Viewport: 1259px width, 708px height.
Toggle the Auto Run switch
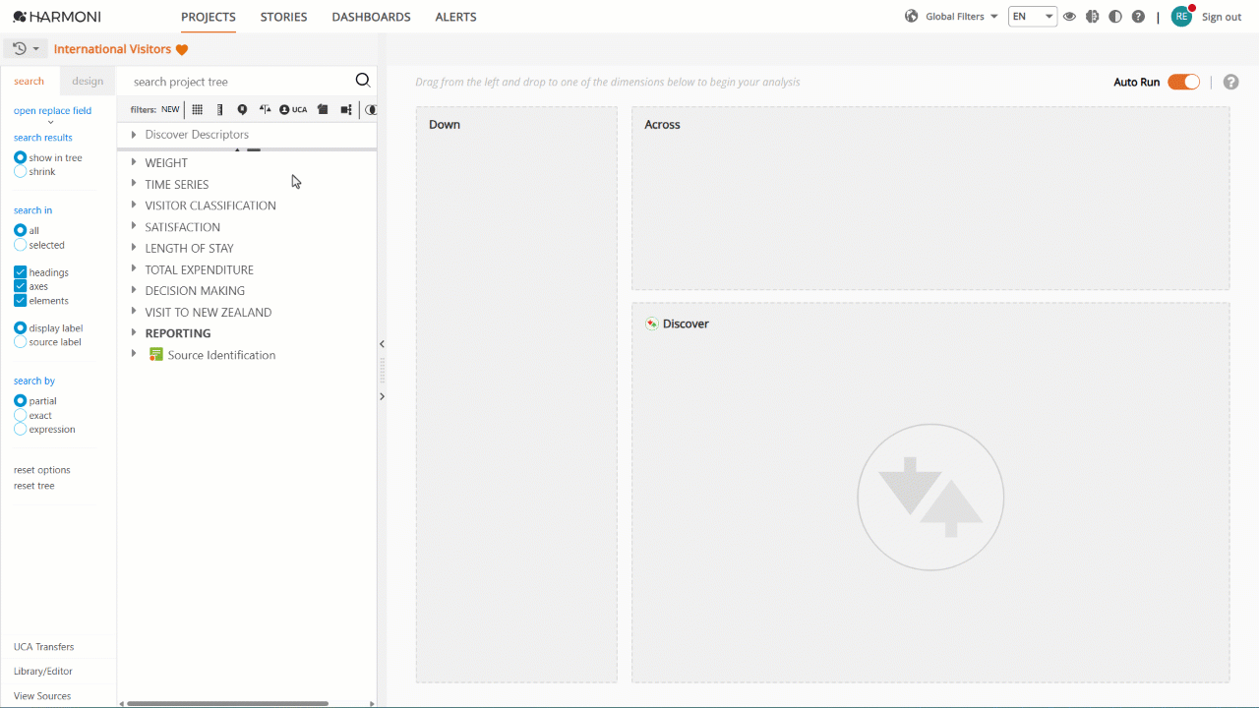click(1183, 83)
